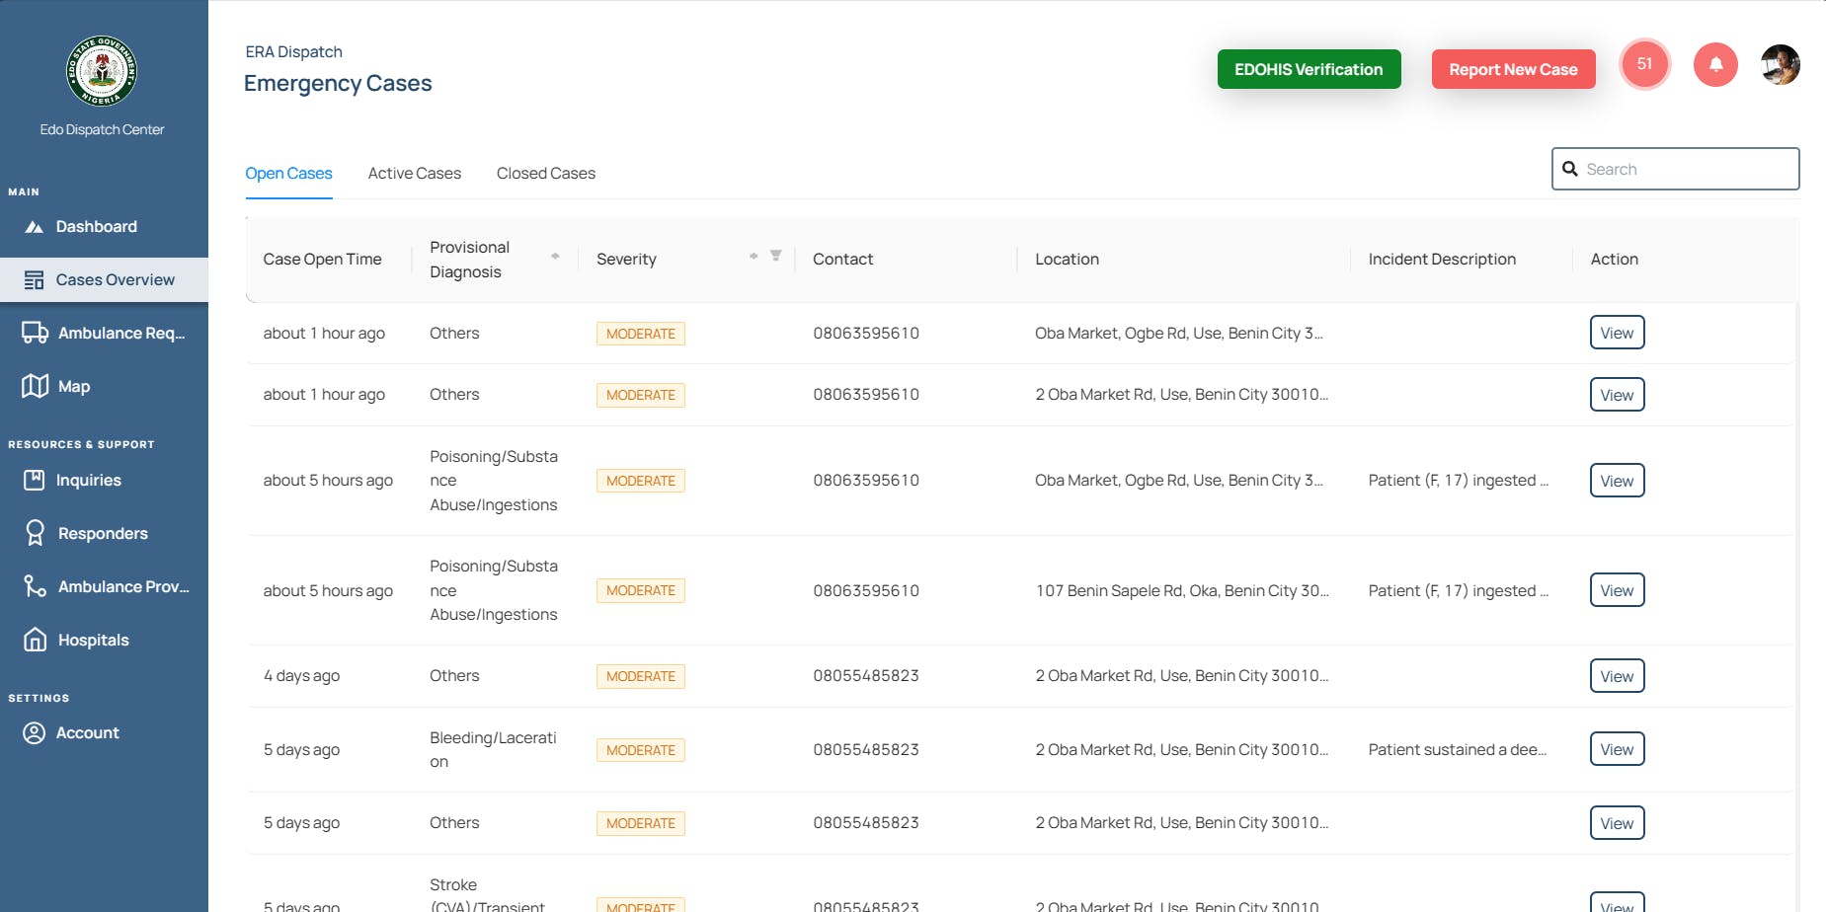Open Cases Overview menu item

click(104, 280)
